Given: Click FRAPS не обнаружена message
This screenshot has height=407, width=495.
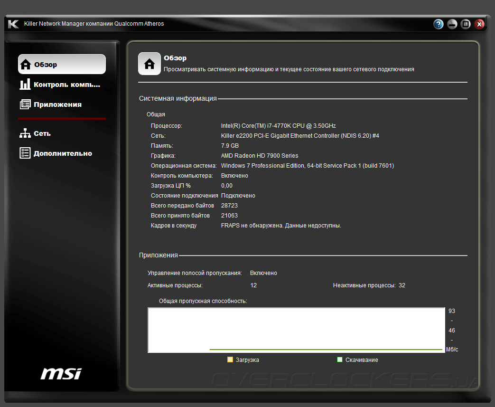Looking at the screenshot, I should (x=281, y=226).
